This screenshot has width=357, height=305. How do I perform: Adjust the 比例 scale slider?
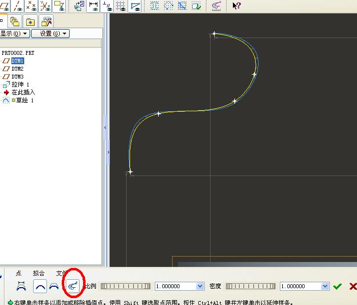[126, 286]
